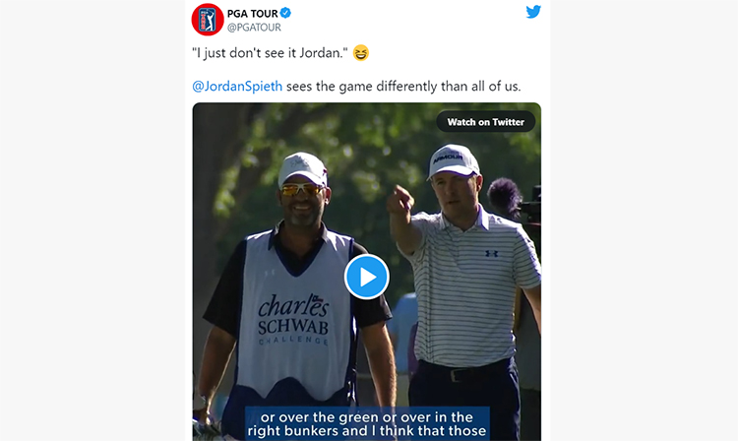738x441 pixels.
Task: Click the laughing face emoji
Action: [361, 53]
